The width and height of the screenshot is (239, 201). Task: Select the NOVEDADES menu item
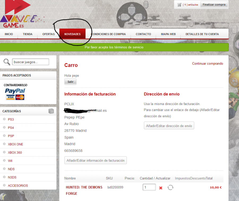(72, 34)
